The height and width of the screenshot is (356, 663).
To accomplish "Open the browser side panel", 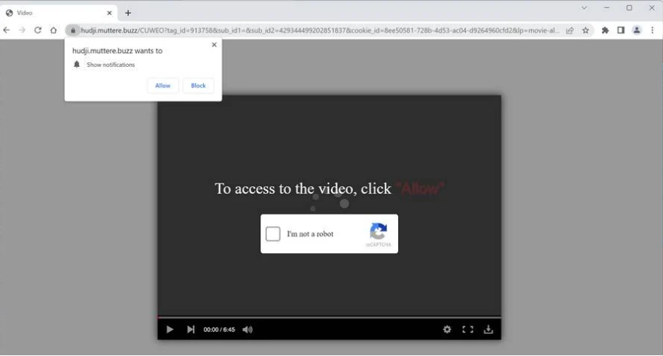I will coord(621,30).
